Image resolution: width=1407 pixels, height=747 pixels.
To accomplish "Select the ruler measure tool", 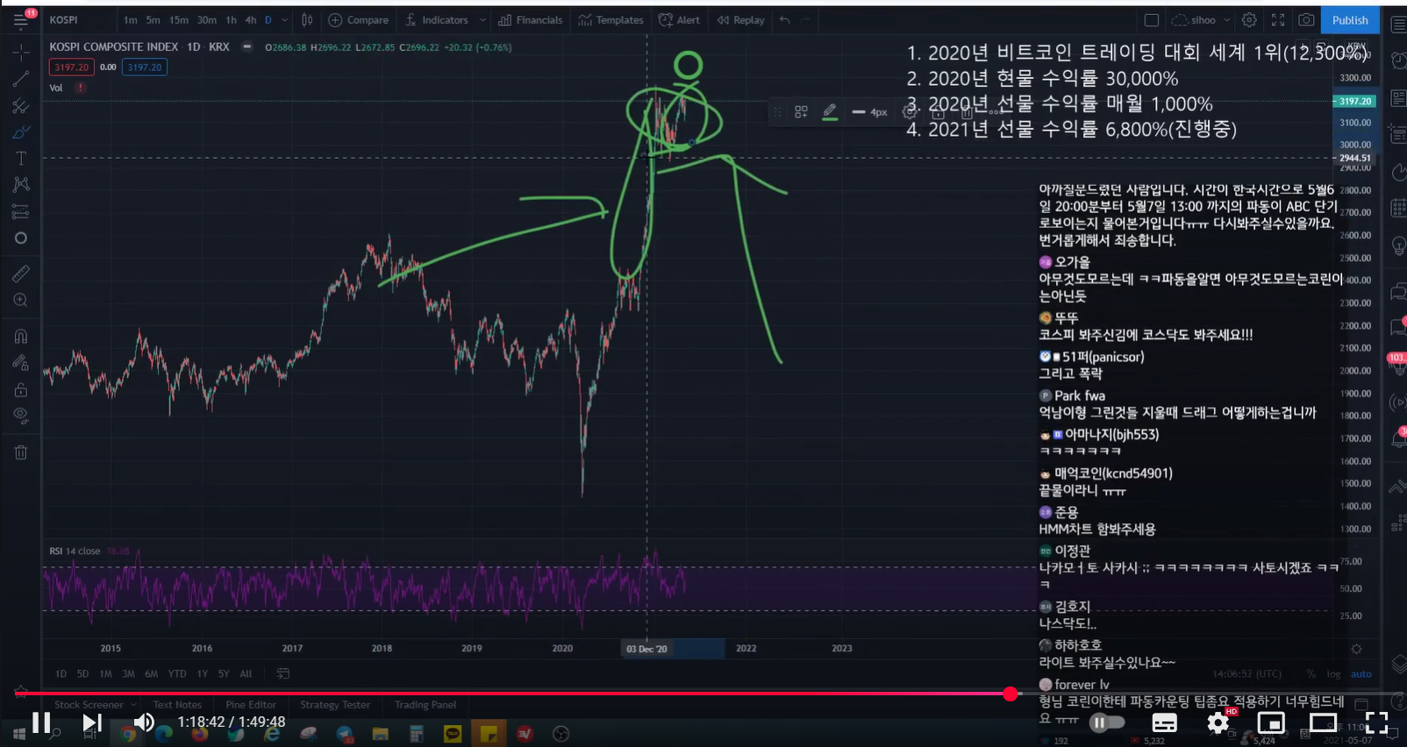I will pyautogui.click(x=21, y=274).
